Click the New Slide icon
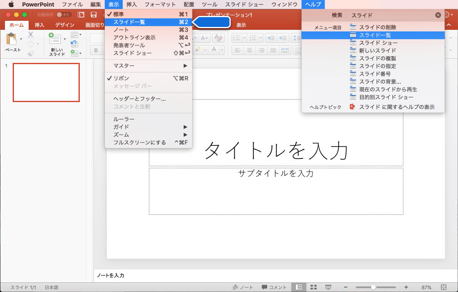Viewport: 458px width, 292px height. (x=55, y=39)
